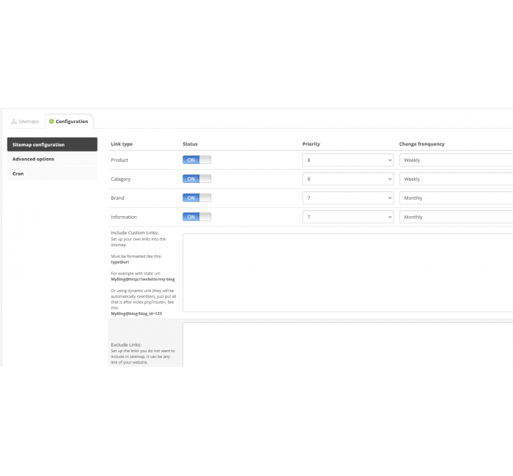Click the Exclude Links label
This screenshot has height=476, width=513.
click(x=126, y=345)
